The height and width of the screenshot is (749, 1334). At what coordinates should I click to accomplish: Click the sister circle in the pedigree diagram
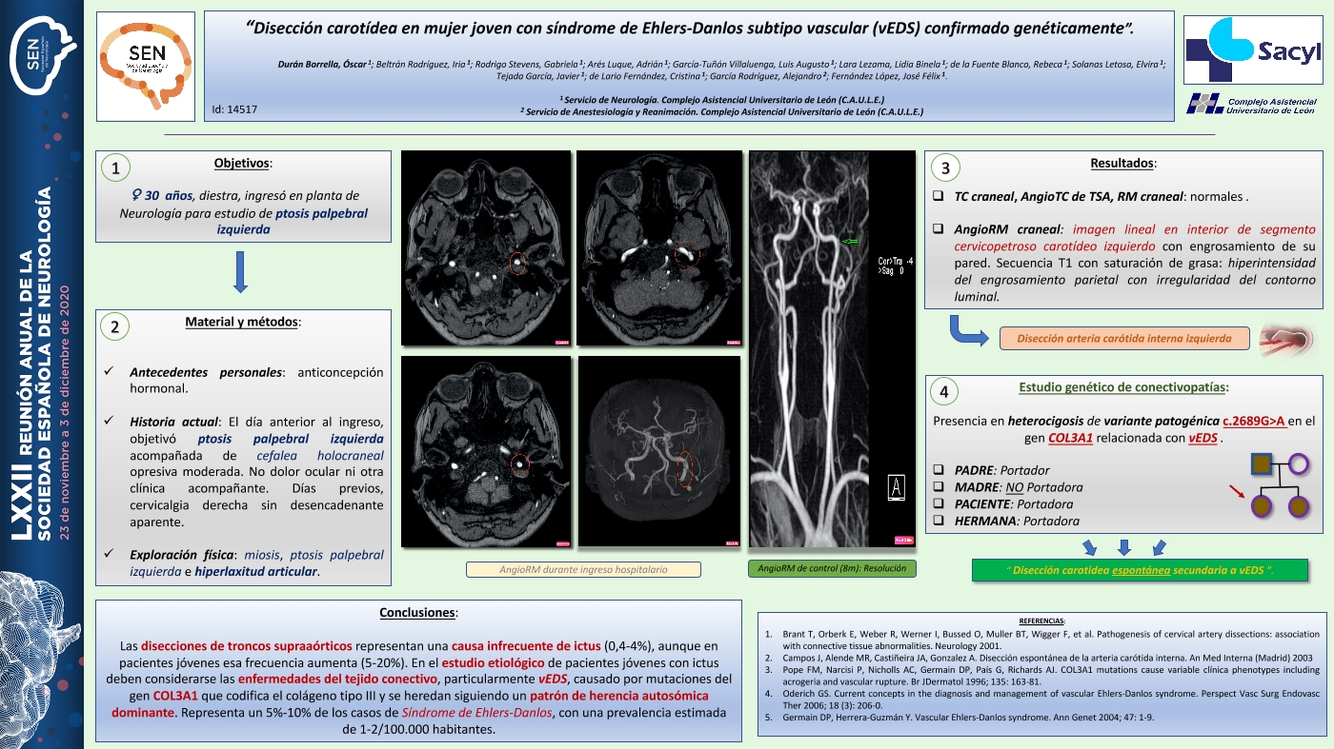(1299, 505)
